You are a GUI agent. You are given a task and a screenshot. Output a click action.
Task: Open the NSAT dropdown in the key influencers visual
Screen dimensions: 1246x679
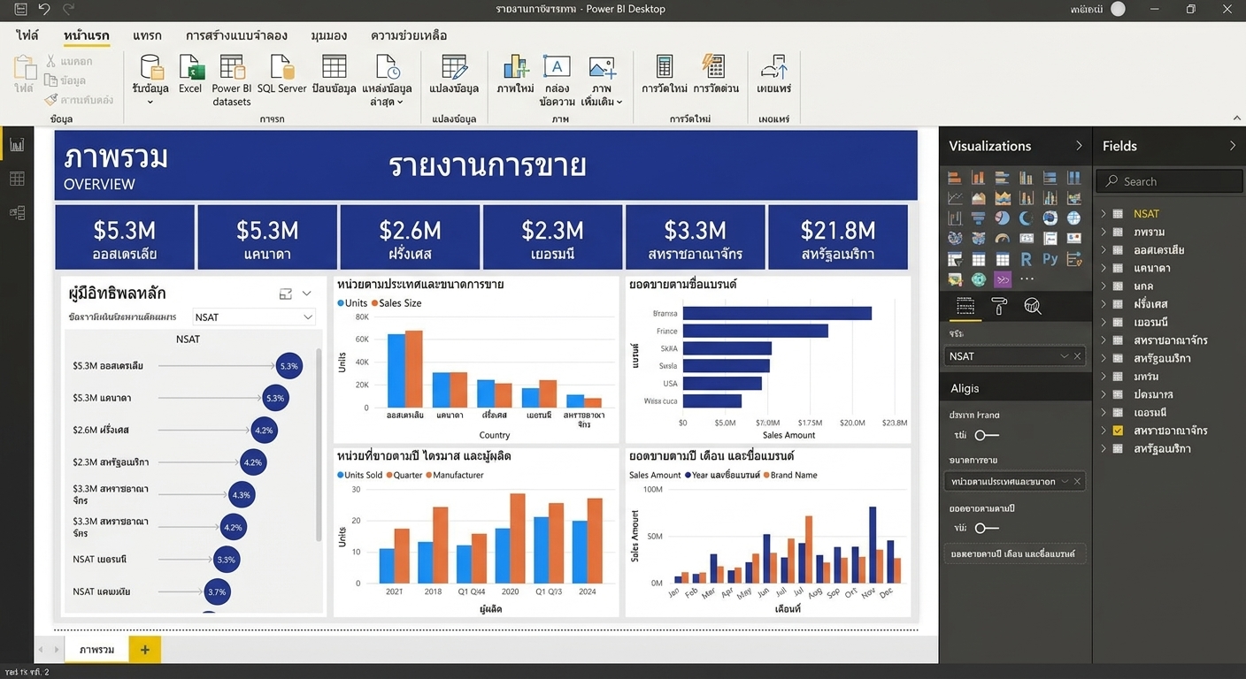(x=253, y=317)
